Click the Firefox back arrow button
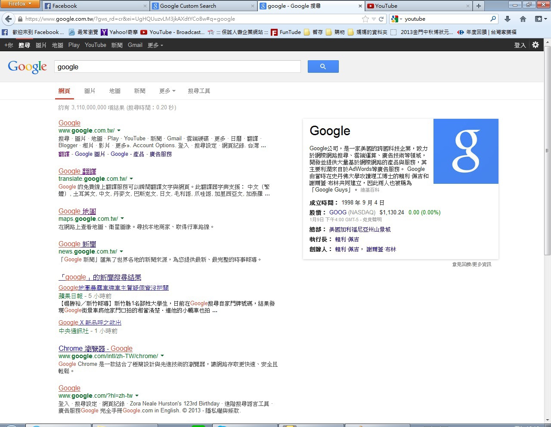551x427 pixels. [x=9, y=19]
